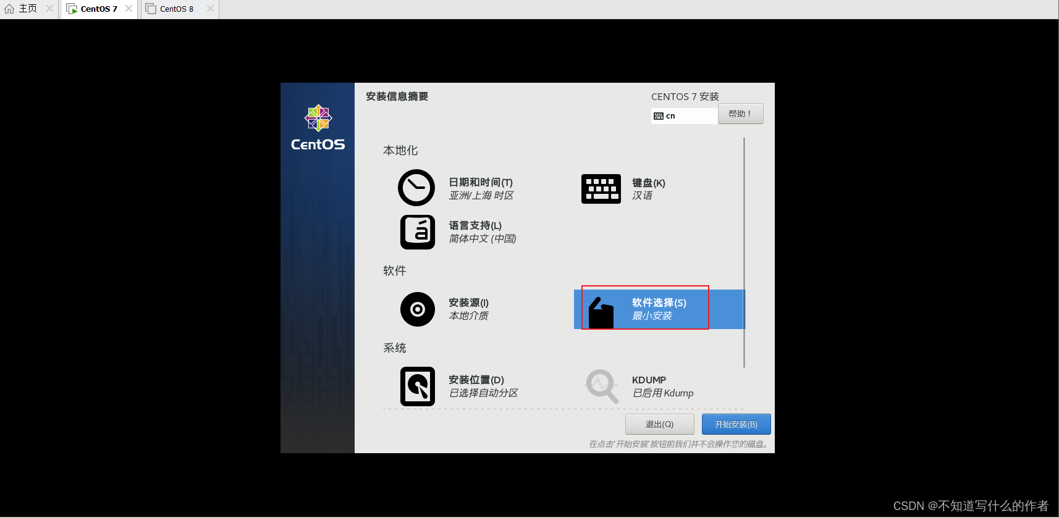
Task: Click 亚洲/上海 时区 status text
Action: pyautogui.click(x=481, y=196)
